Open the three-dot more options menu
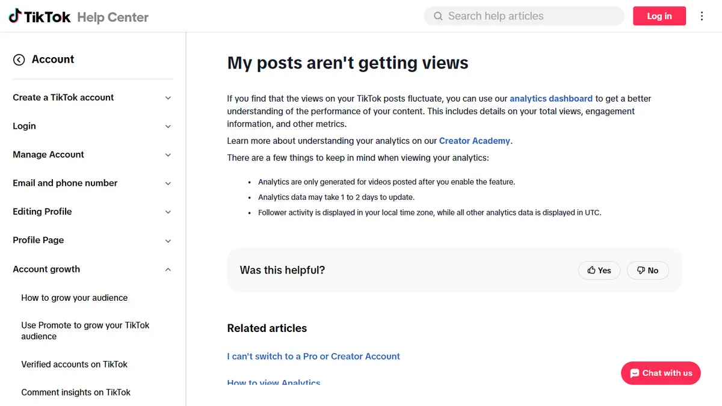 point(702,16)
